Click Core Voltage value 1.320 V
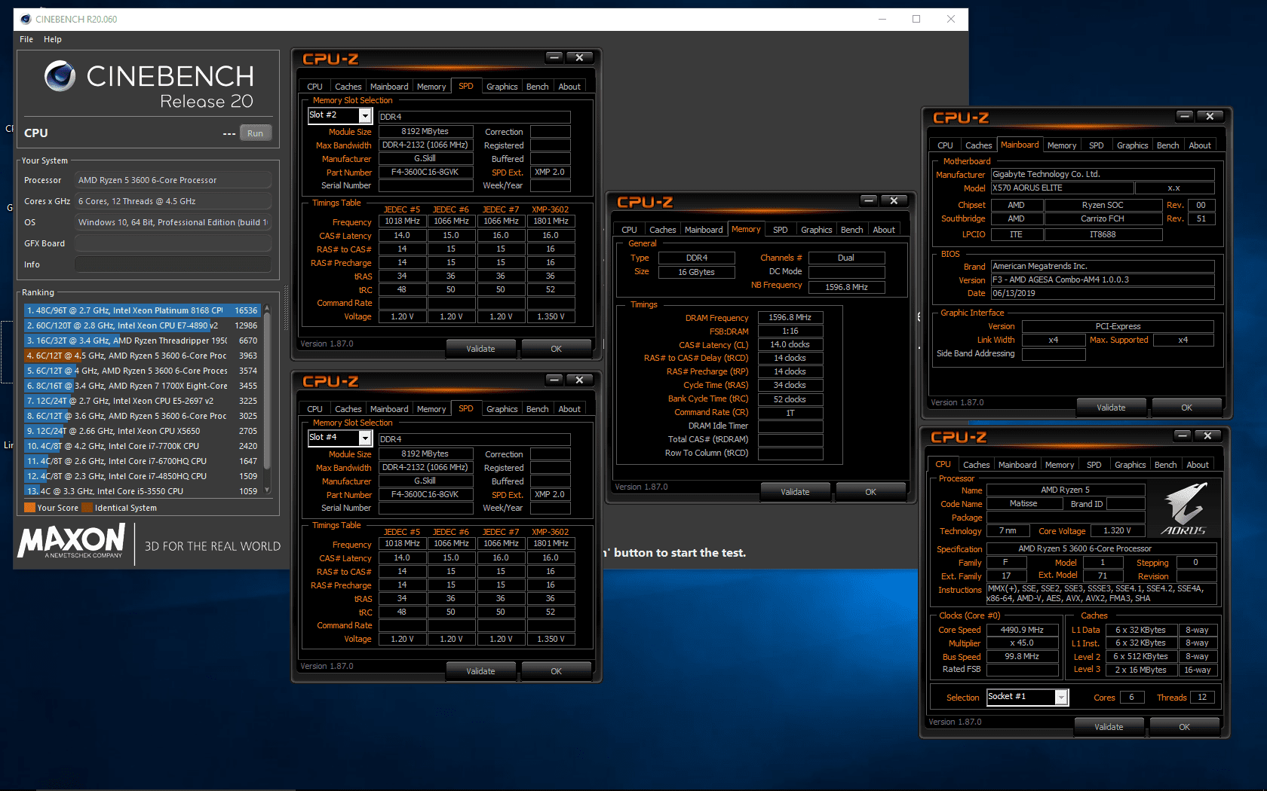Image resolution: width=1267 pixels, height=791 pixels. point(1118,531)
